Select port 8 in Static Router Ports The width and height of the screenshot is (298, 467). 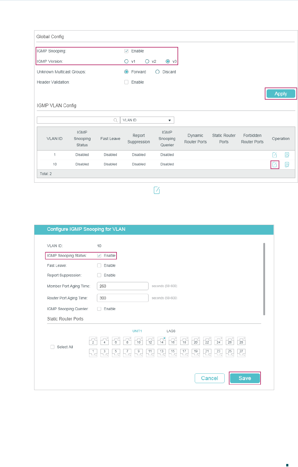coord(127,341)
